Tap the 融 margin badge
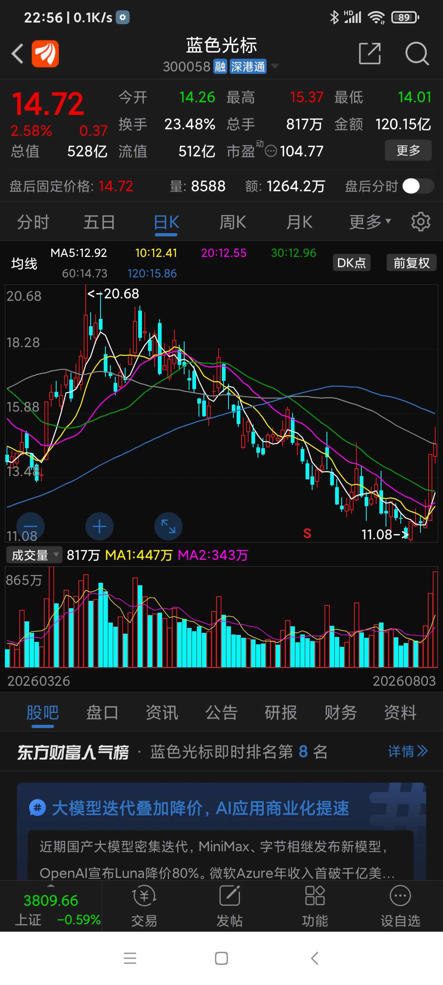The width and height of the screenshot is (443, 985). click(x=220, y=66)
